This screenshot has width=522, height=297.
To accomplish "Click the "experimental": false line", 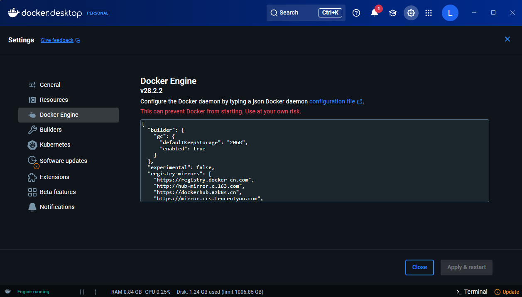I will point(181,167).
